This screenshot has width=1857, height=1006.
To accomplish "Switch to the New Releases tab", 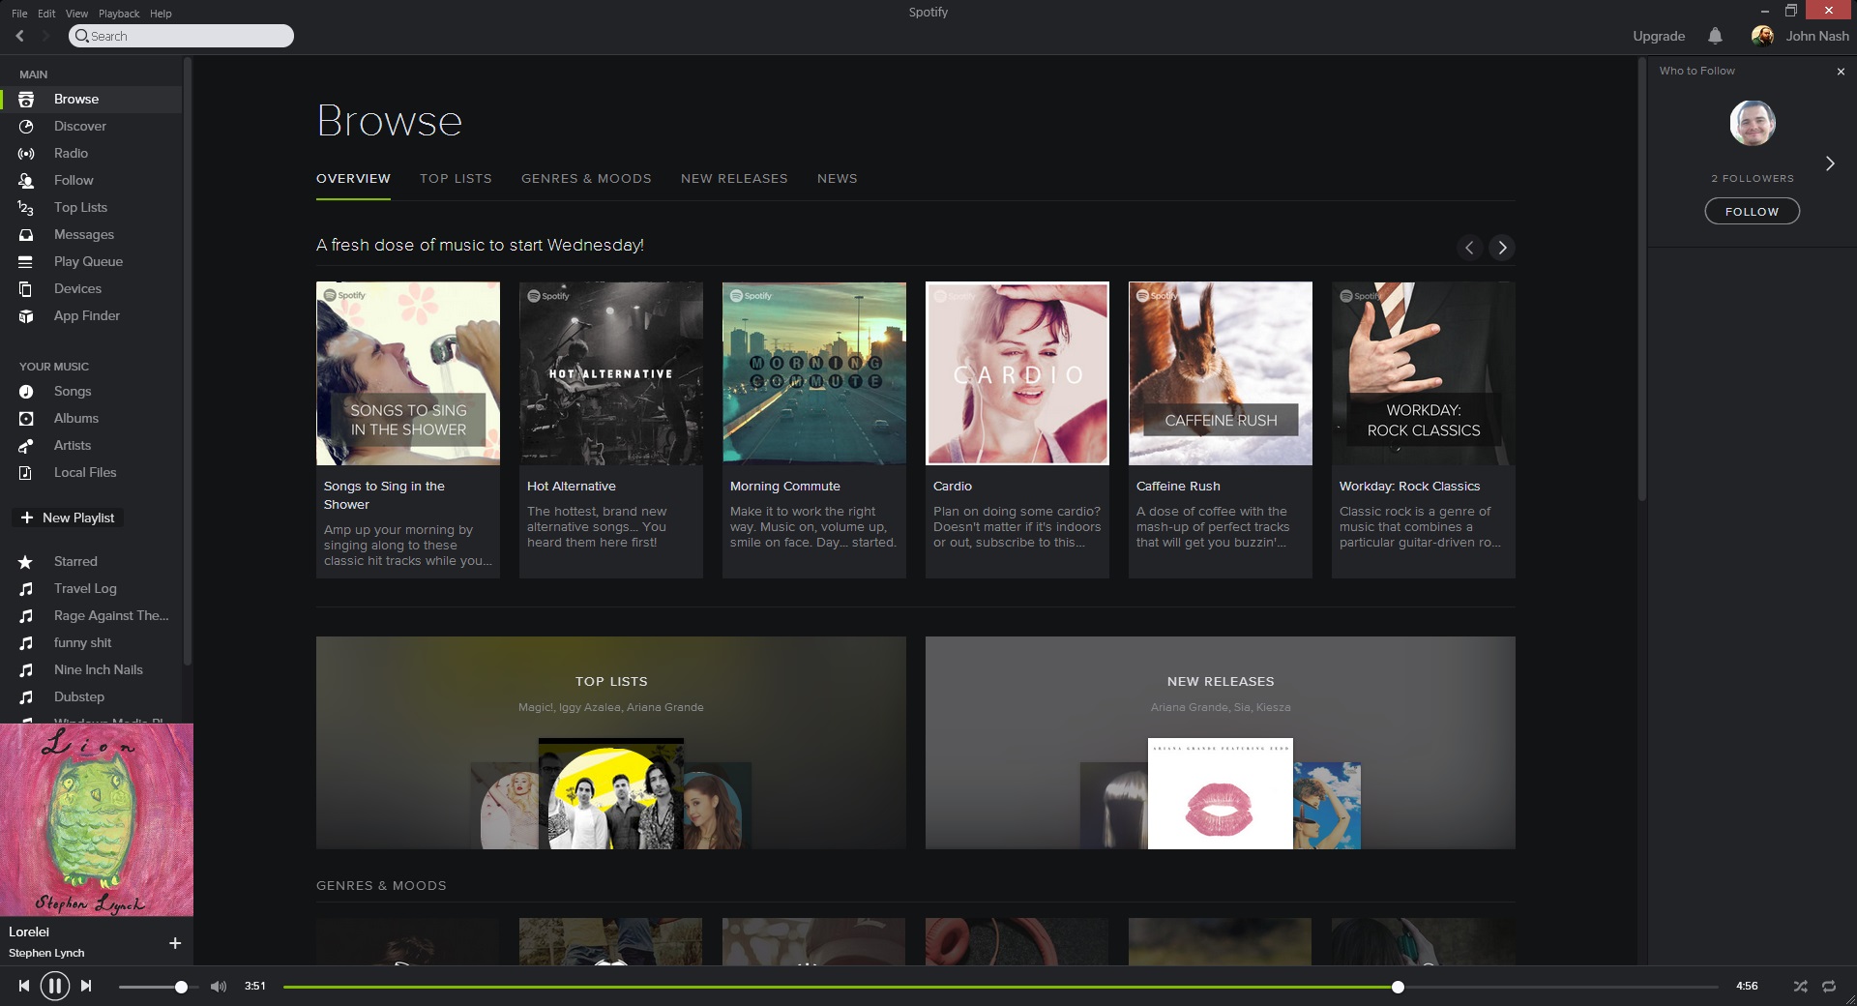I will 734,179.
